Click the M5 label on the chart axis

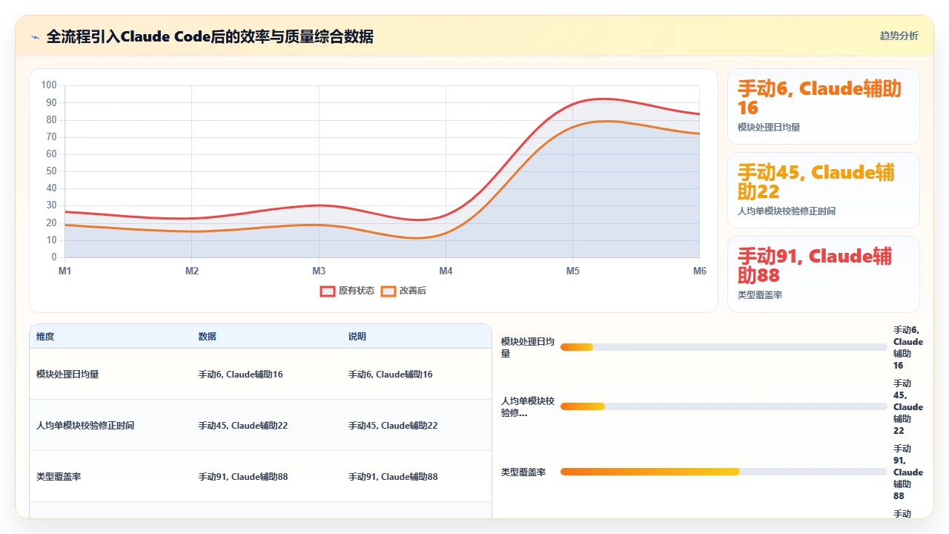(x=573, y=271)
